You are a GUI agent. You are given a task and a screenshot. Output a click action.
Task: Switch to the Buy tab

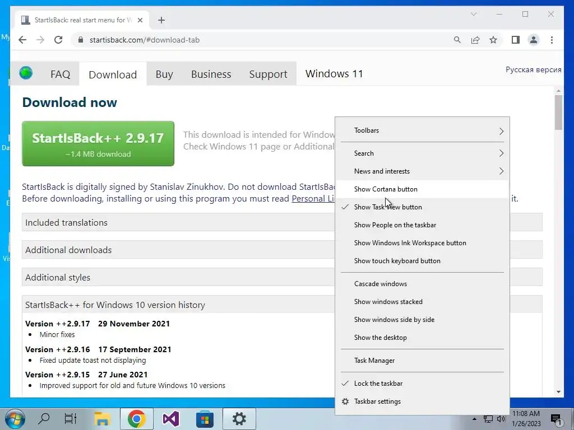164,74
